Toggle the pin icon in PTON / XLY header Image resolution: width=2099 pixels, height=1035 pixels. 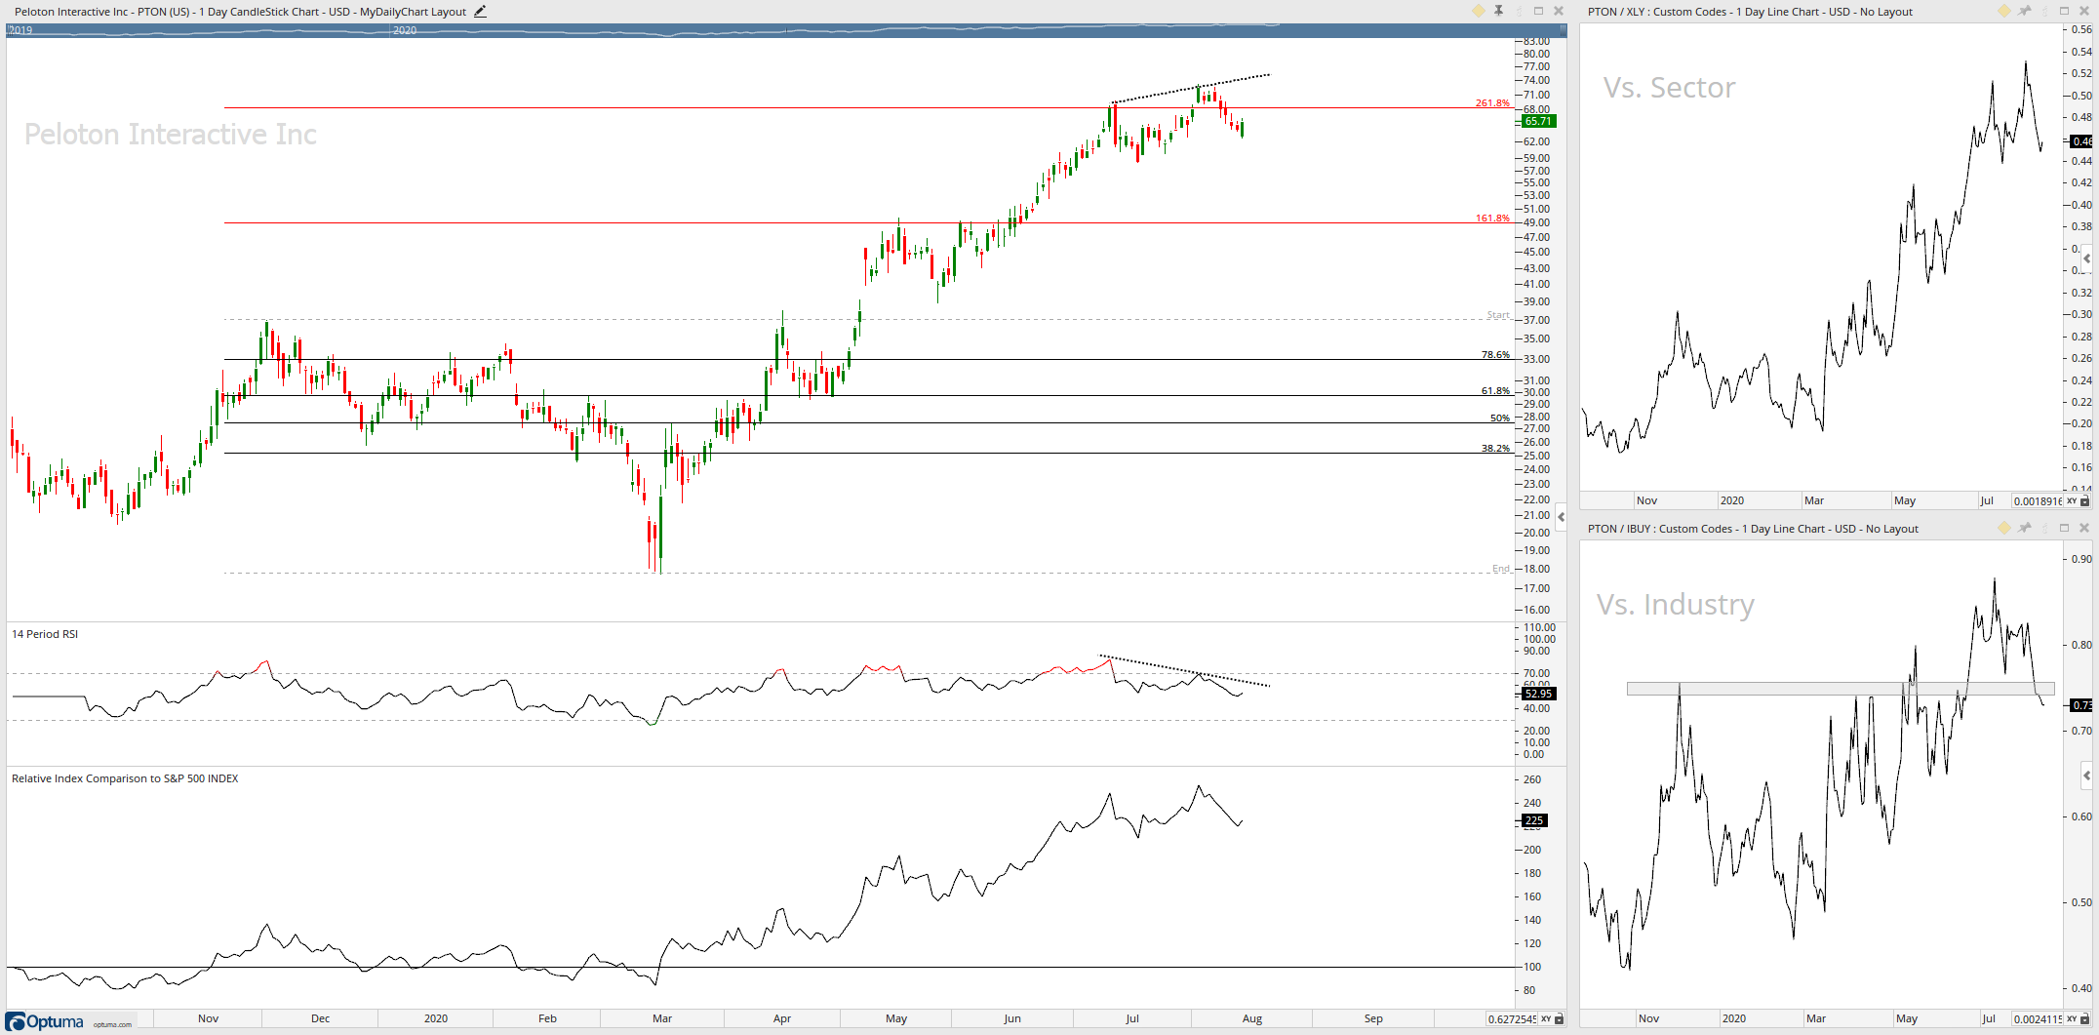point(2025,11)
